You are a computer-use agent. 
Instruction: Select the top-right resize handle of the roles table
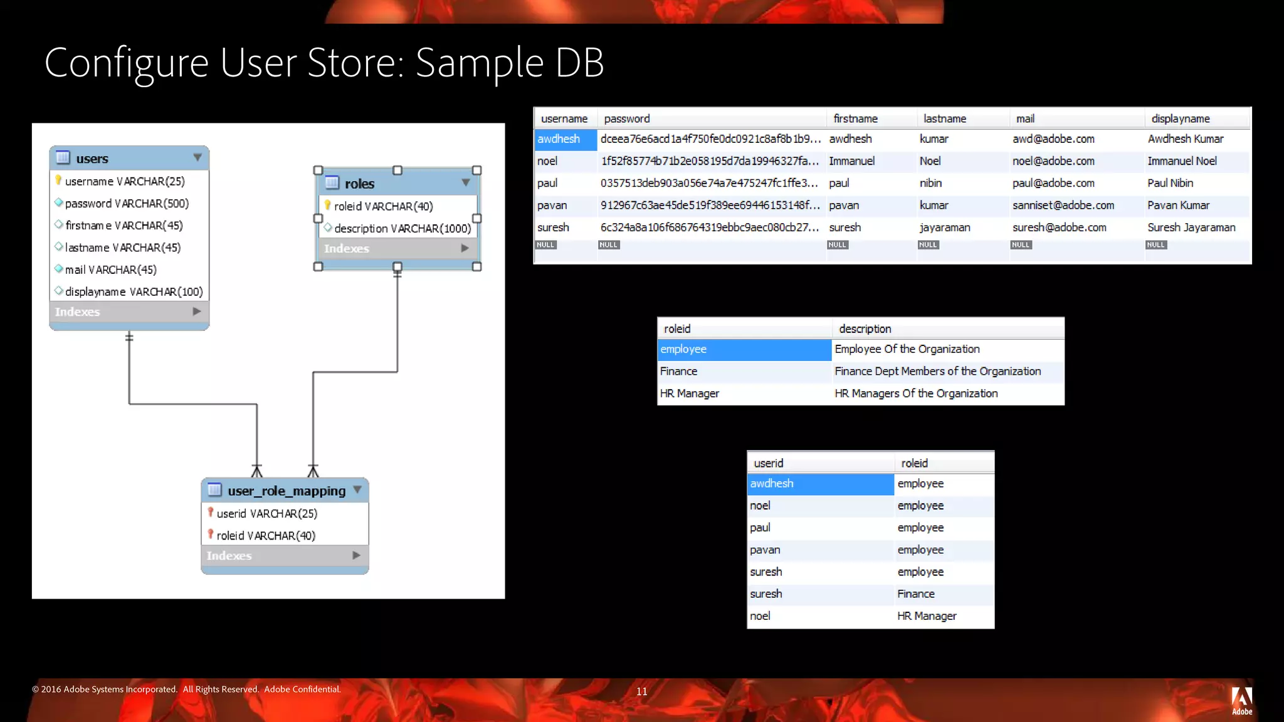click(x=476, y=170)
